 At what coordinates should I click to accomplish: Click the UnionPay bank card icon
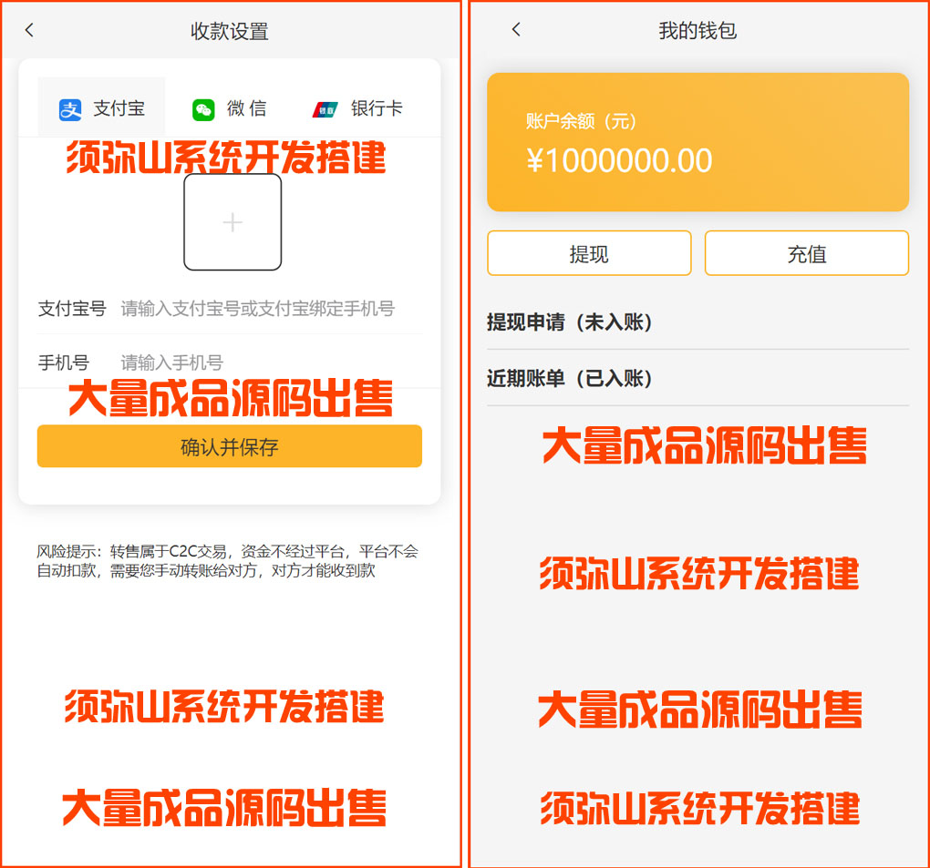pyautogui.click(x=325, y=109)
